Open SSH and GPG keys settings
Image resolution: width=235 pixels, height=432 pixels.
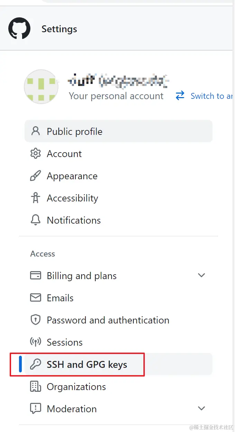pos(87,364)
